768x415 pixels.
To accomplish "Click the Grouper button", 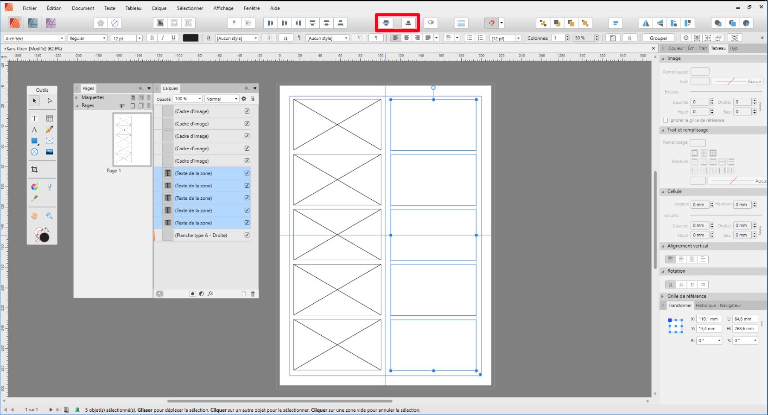I will (x=658, y=38).
